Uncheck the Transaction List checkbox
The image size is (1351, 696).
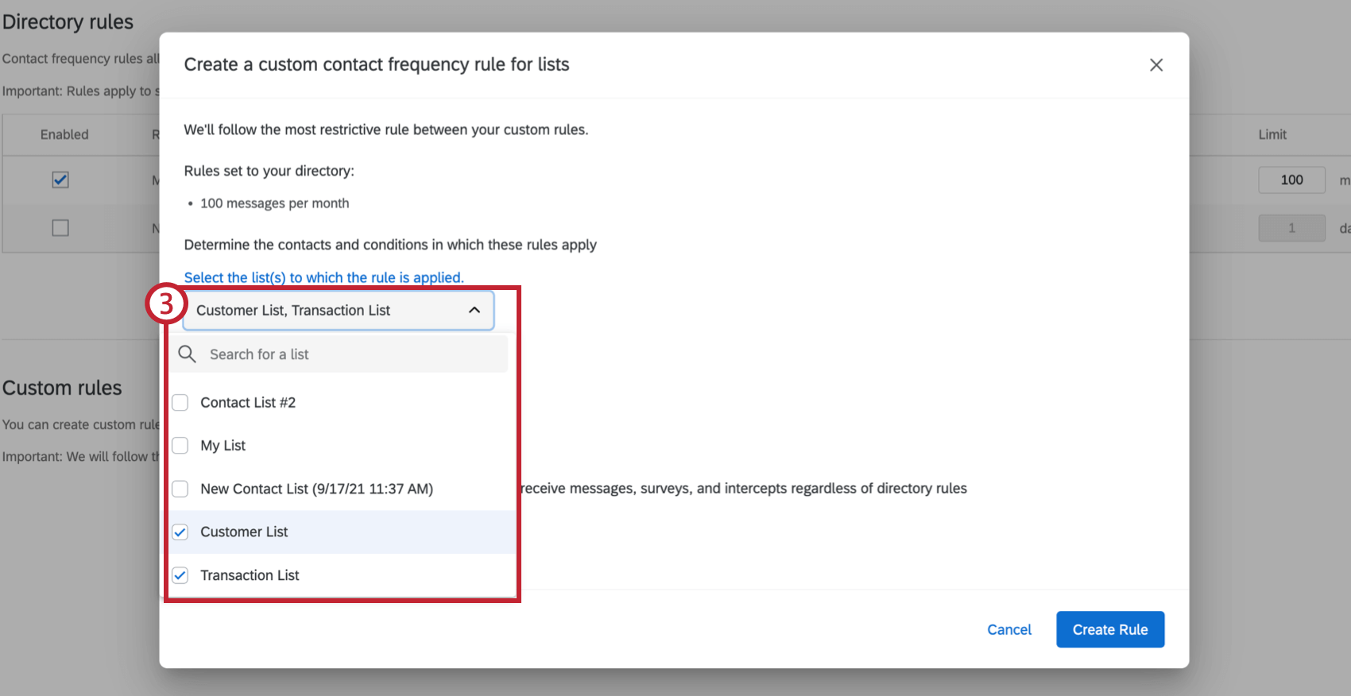coord(180,575)
